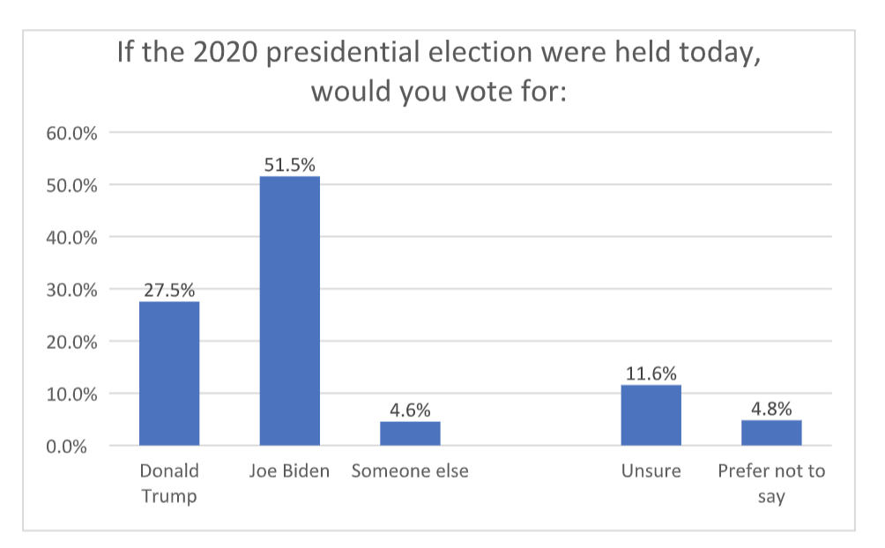Select the Unsure bar
This screenshot has width=885, height=548.
coord(651,415)
